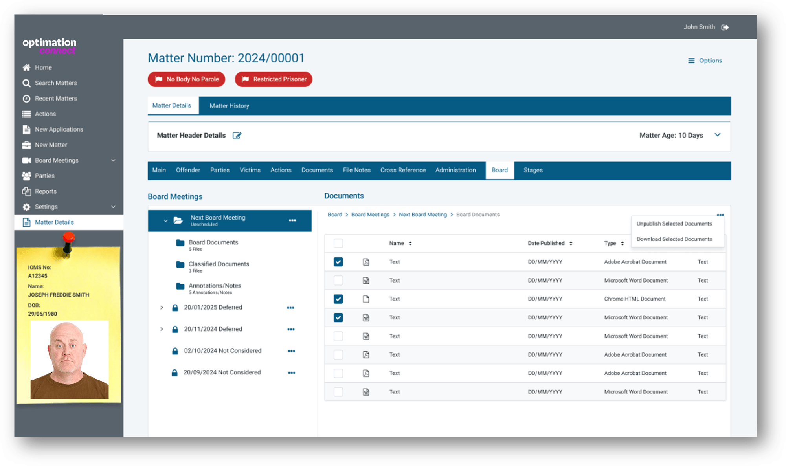Sort documents by the Date Published arrows

pos(571,244)
